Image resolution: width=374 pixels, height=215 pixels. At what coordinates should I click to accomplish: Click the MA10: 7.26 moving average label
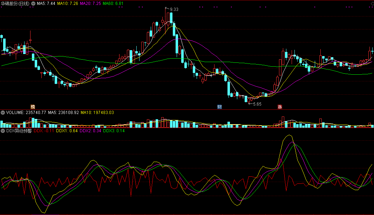[68, 4]
